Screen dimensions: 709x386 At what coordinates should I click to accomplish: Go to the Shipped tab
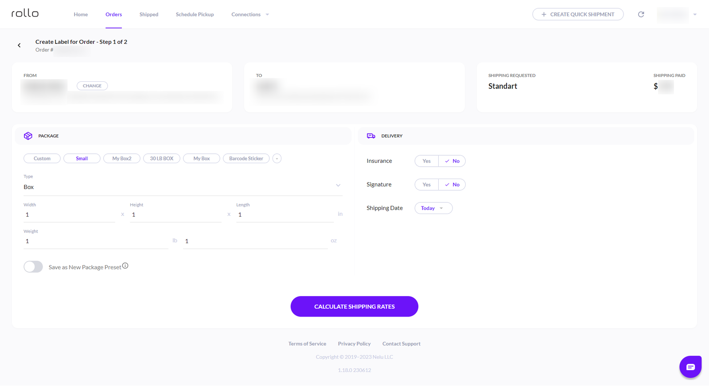[149, 15]
